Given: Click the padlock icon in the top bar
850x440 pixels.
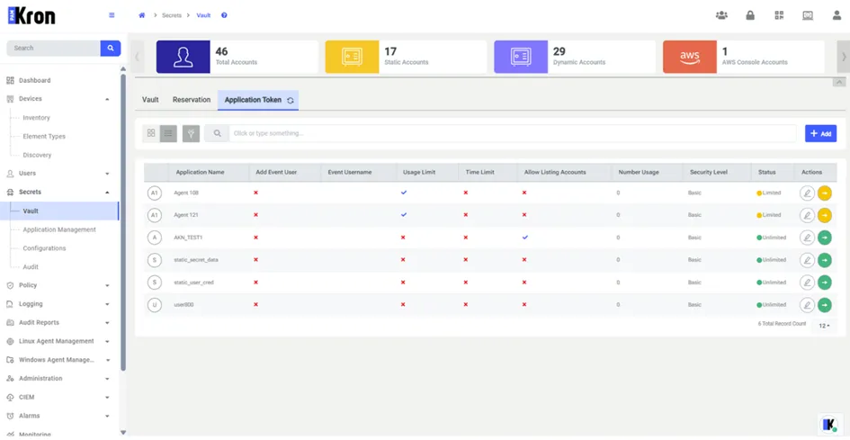Looking at the screenshot, I should [x=750, y=15].
